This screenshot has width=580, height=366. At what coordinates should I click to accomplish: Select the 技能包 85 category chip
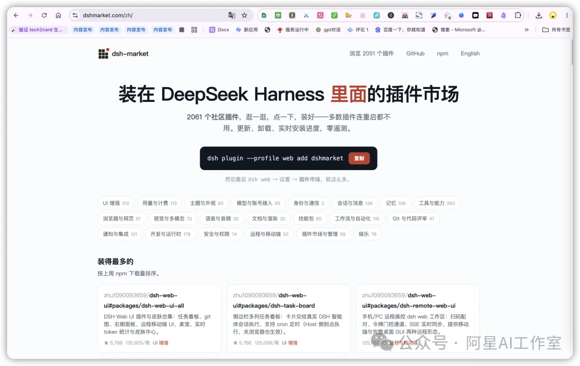pos(310,218)
